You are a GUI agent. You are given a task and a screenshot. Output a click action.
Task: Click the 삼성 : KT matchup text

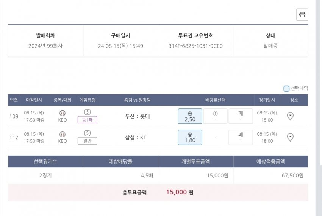pos(138,137)
